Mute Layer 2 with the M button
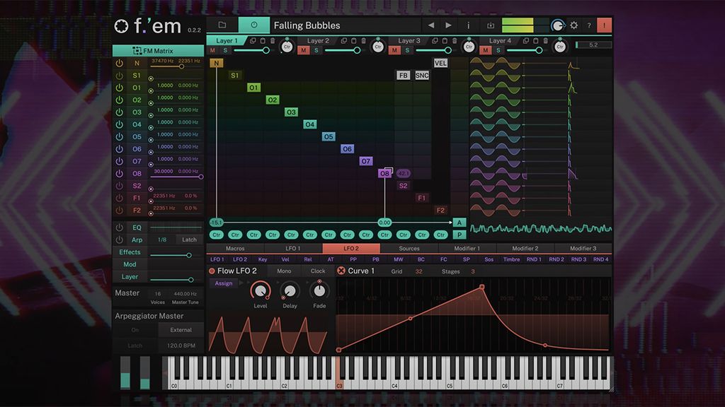This screenshot has width=725, height=407. tap(302, 51)
